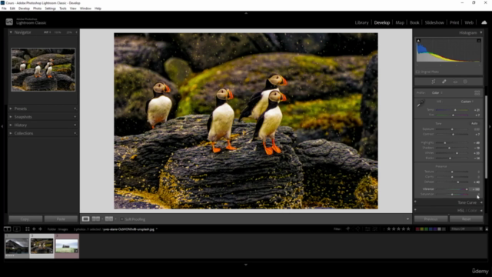
Task: Open the Develop menu
Action: tap(24, 8)
